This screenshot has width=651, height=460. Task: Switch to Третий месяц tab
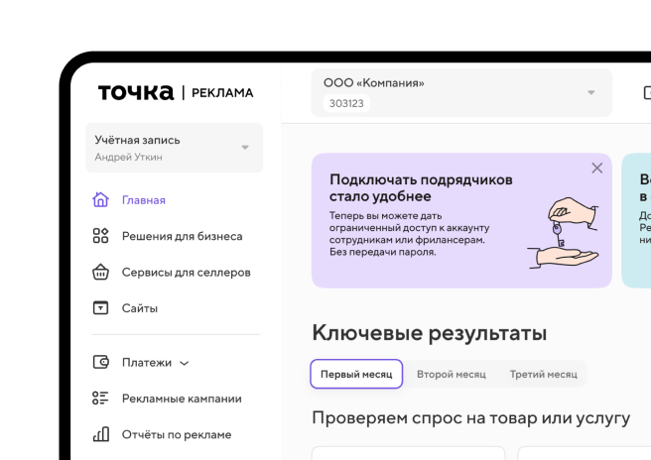544,374
